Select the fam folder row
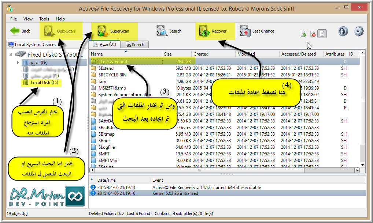The height and width of the screenshot is (223, 373). click(224, 82)
